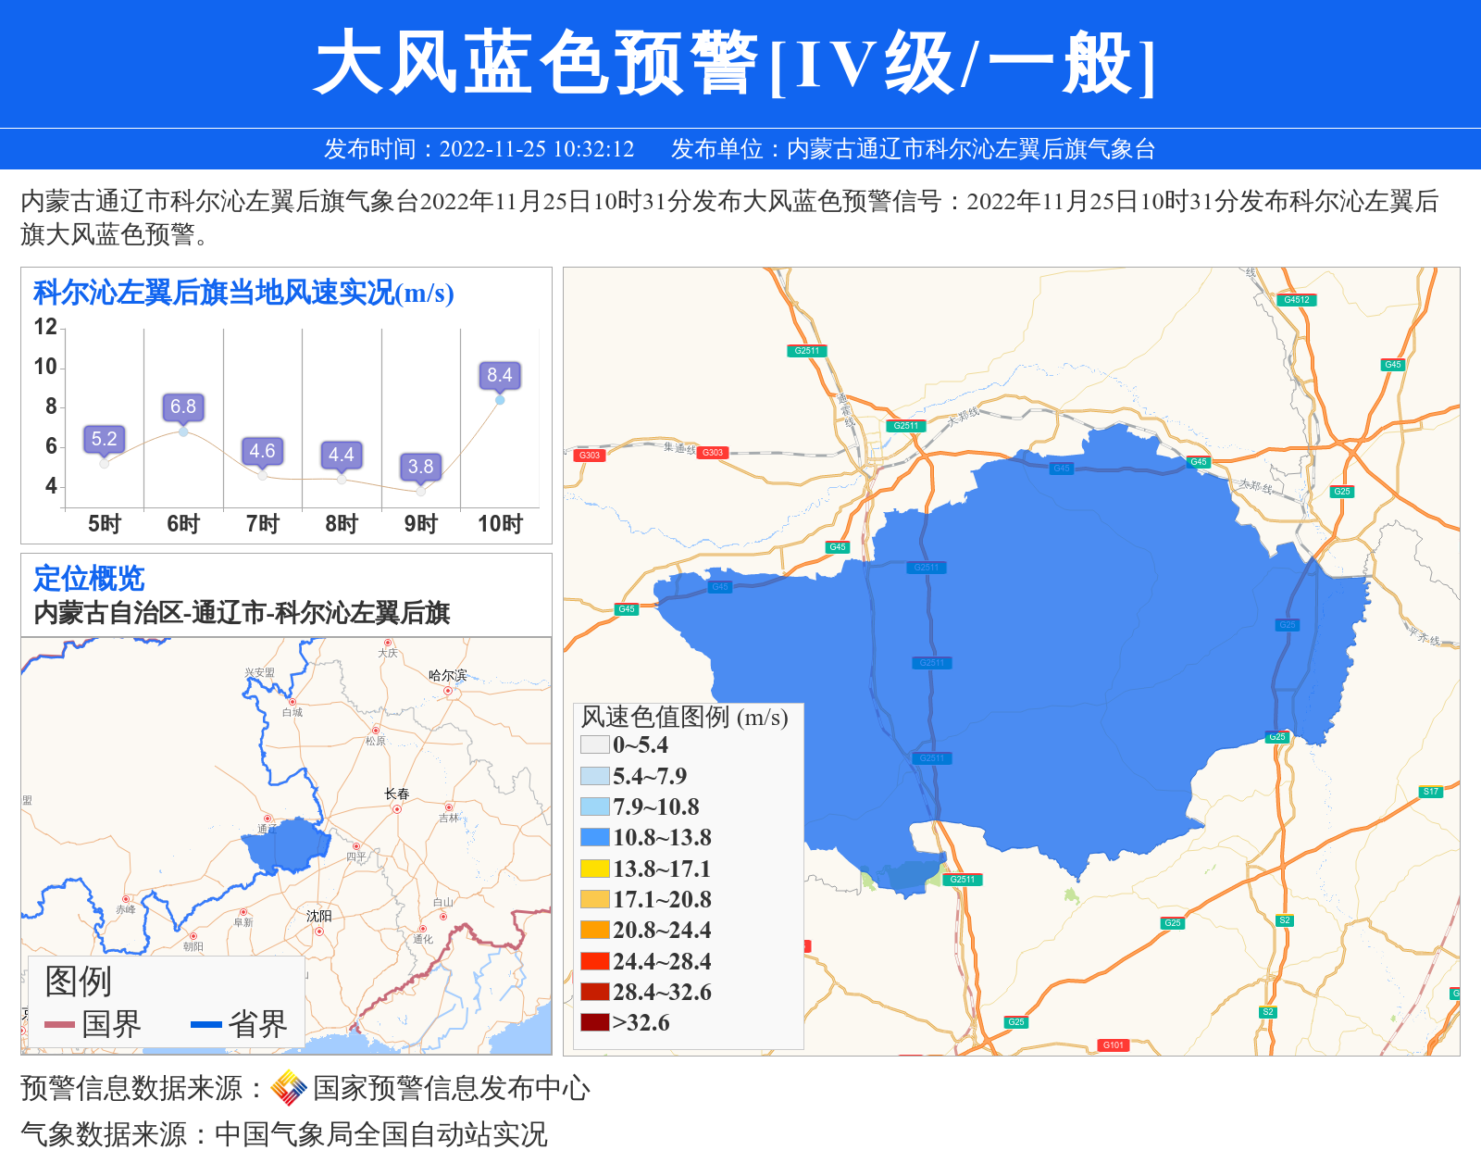The image size is (1481, 1163).
Task: Click the 定位概览 section heading
Action: 89,579
